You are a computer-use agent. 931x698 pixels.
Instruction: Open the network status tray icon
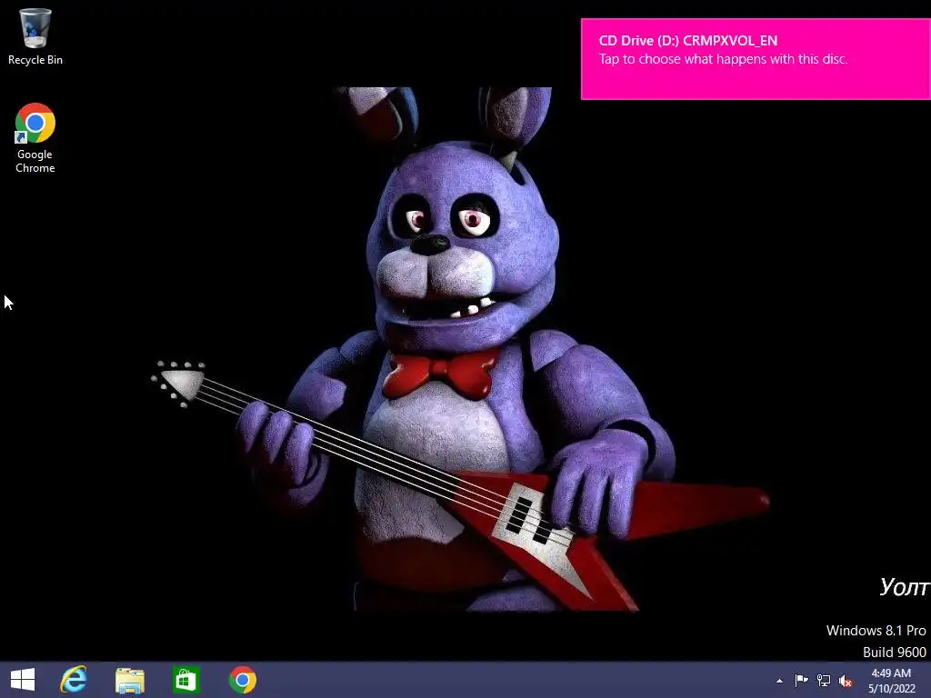(x=824, y=680)
